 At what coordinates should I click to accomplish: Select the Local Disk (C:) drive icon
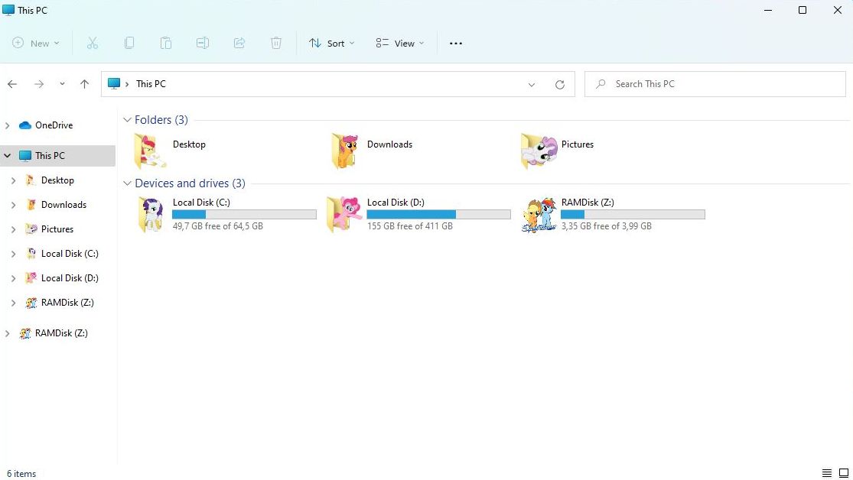coord(151,214)
